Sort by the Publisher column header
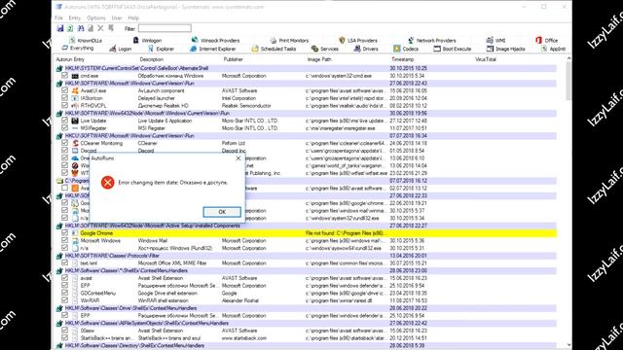The width and height of the screenshot is (623, 350). pyautogui.click(x=234, y=59)
